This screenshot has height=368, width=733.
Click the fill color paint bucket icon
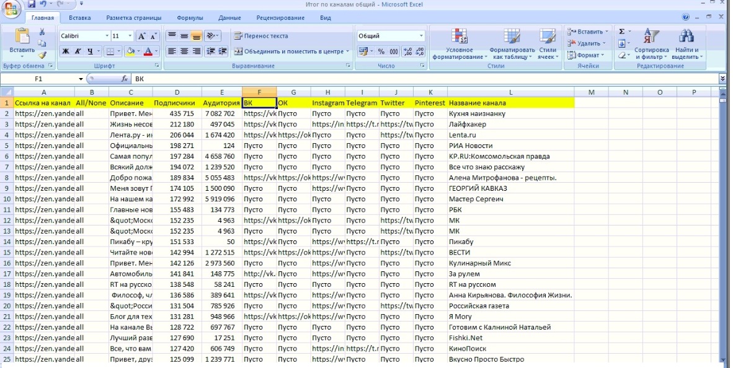[x=130, y=51]
